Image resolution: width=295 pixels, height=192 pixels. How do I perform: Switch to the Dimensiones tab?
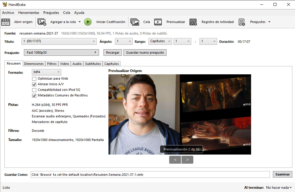point(34,64)
